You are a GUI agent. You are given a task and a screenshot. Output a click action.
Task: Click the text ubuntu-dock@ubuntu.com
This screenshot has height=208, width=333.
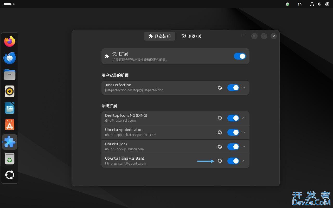(124, 149)
